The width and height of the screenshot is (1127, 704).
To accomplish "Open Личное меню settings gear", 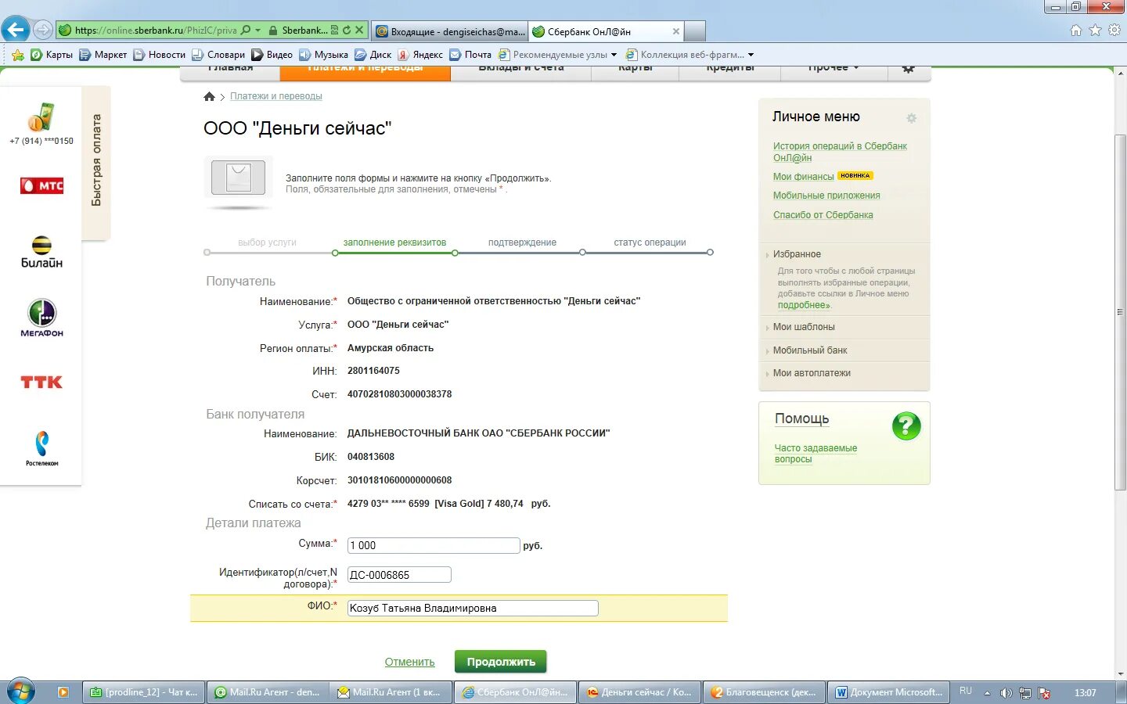I will click(911, 118).
